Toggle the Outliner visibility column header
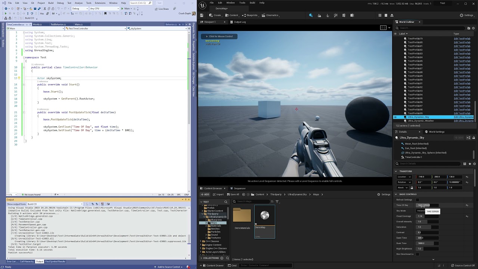 coord(395,34)
